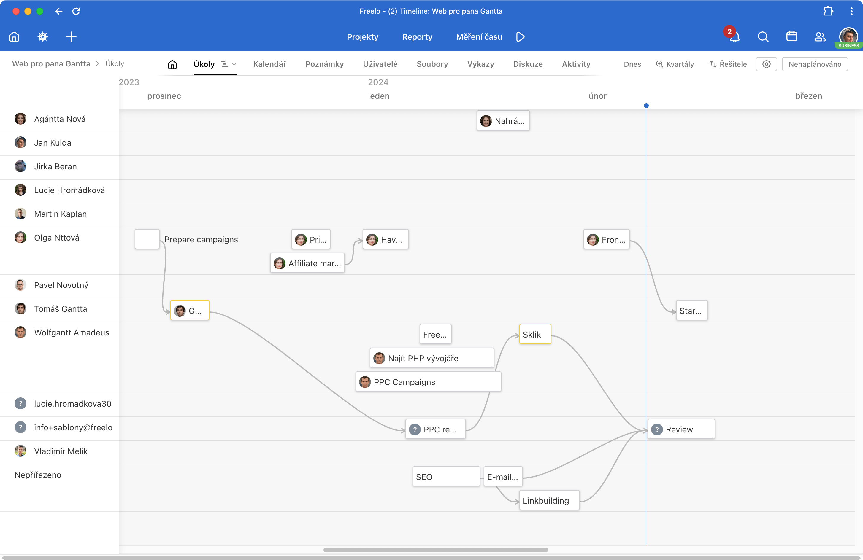Open the home dashboard icon
This screenshot has height=560, width=863.
click(x=14, y=37)
